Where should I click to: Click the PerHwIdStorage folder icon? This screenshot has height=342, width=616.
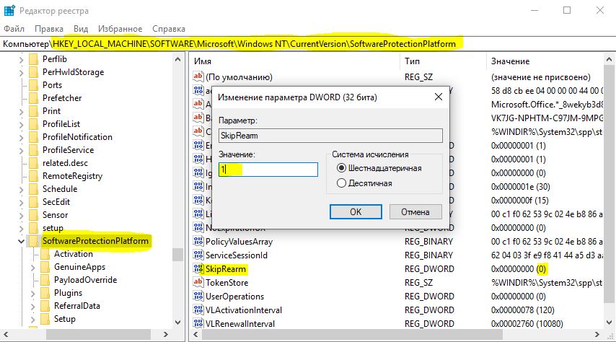34,72
